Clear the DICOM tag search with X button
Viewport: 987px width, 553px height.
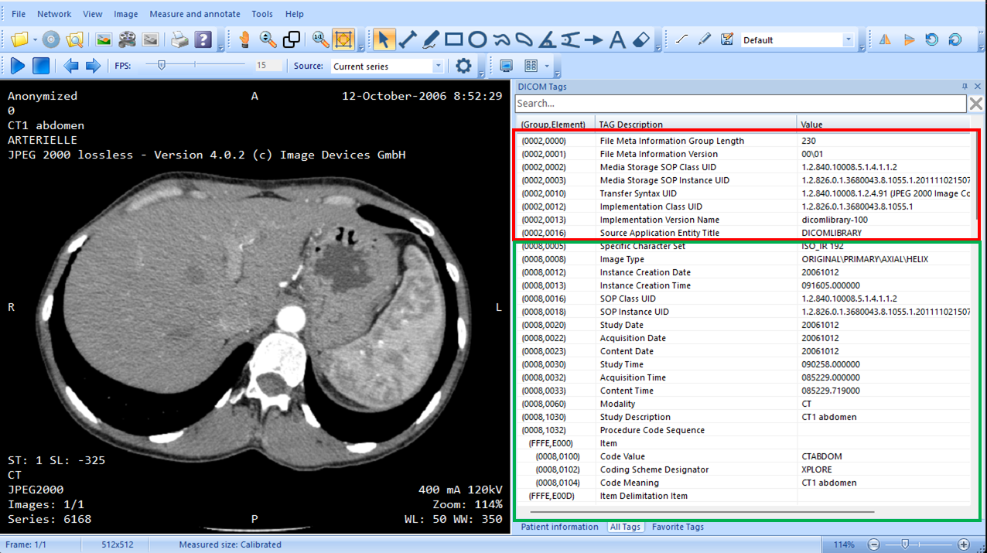[x=976, y=104]
